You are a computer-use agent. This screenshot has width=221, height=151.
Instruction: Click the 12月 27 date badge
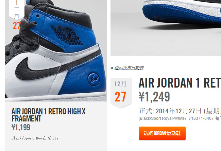pos(121,93)
